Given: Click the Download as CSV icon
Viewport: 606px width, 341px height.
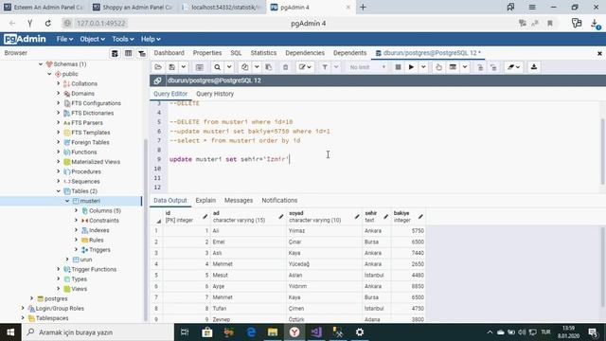Looking at the screenshot, I should point(534,67).
